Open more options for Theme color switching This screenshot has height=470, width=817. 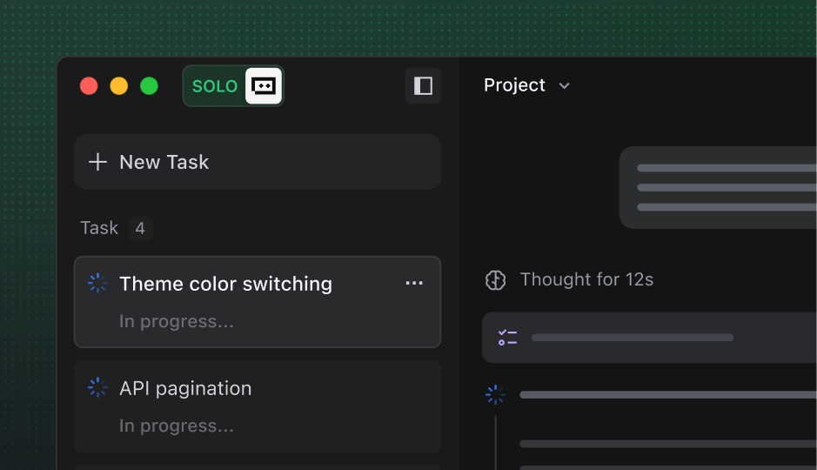tap(414, 284)
